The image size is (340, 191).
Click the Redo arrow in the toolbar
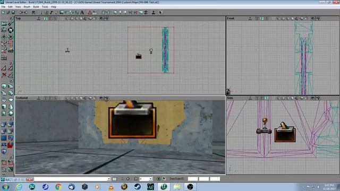click(26, 13)
